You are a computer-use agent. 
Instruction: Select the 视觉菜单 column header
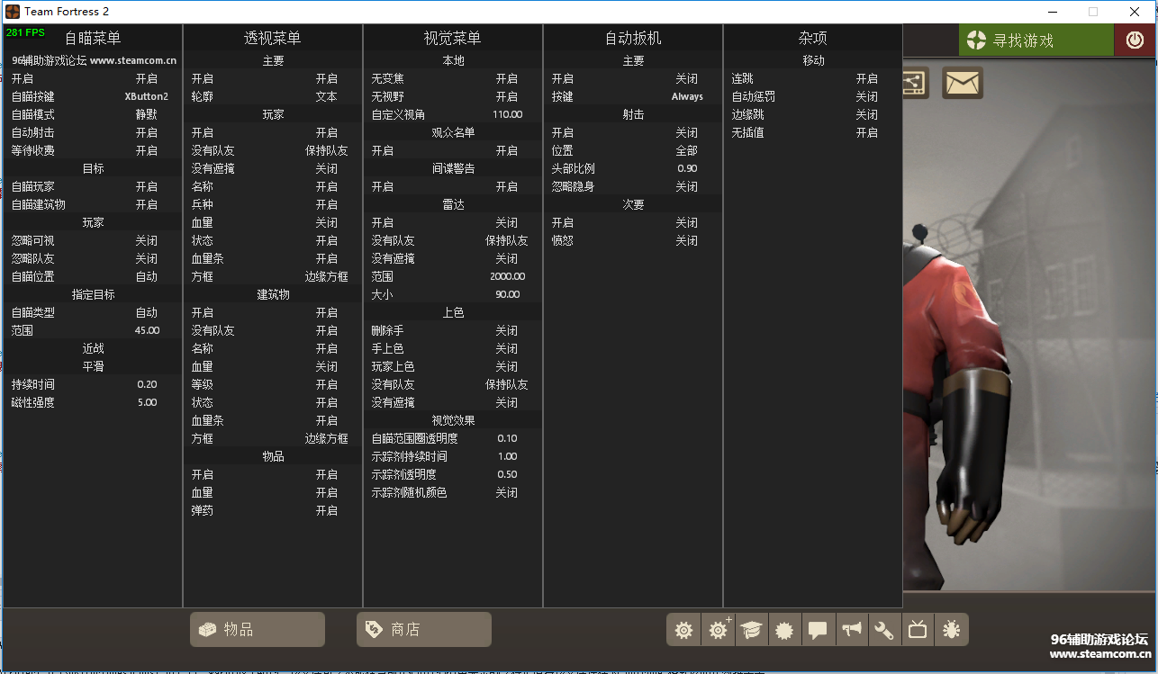click(x=453, y=38)
